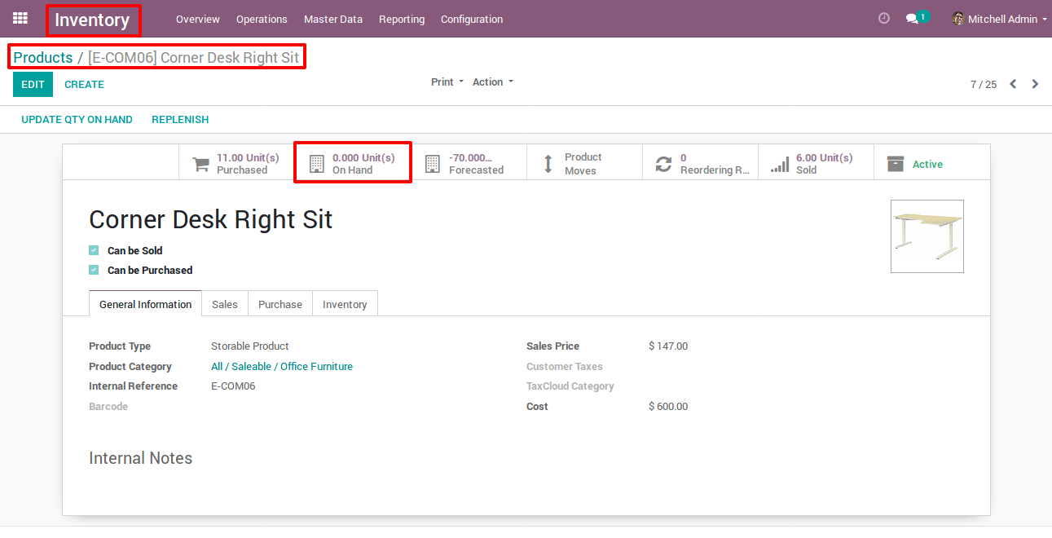
Task: Click the CREATE button
Action: 84,84
